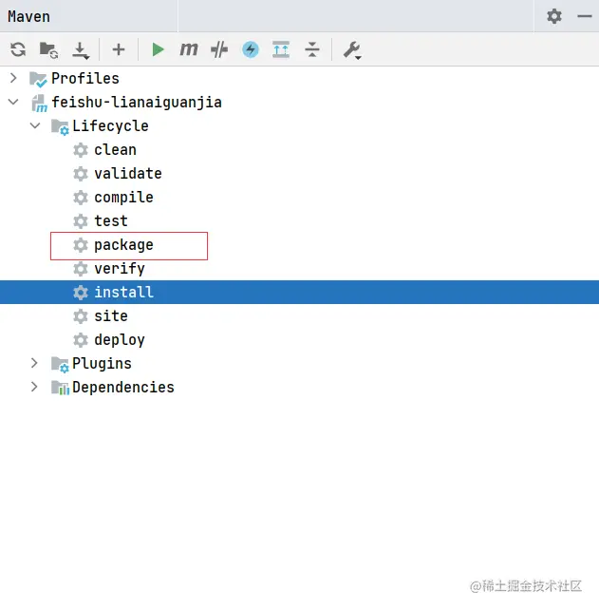Expand all tree nodes icon
The height and width of the screenshot is (610, 599).
coord(281,49)
